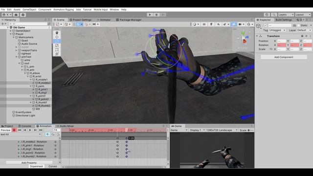The height and width of the screenshot is (176, 313).
Task: Open Transform component preset icon
Action: coord(306,36)
